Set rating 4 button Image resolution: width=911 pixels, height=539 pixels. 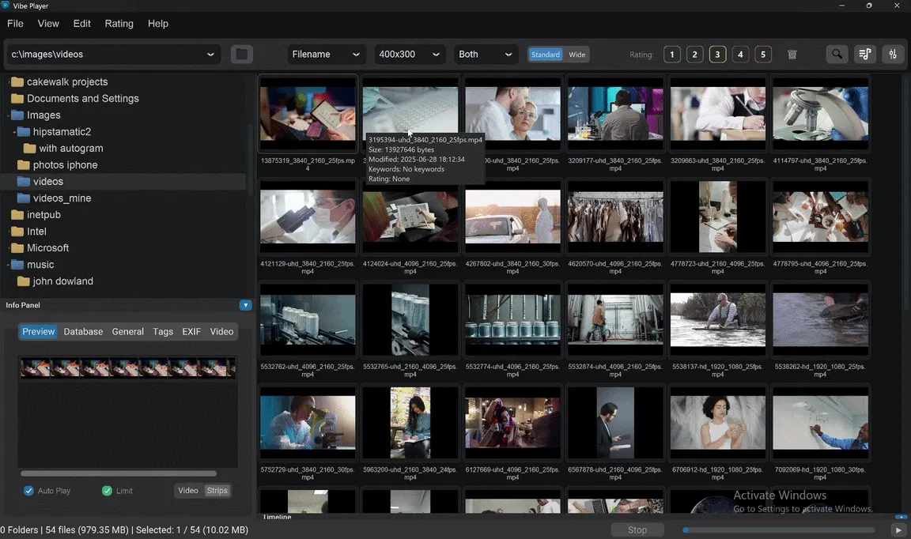tap(740, 55)
